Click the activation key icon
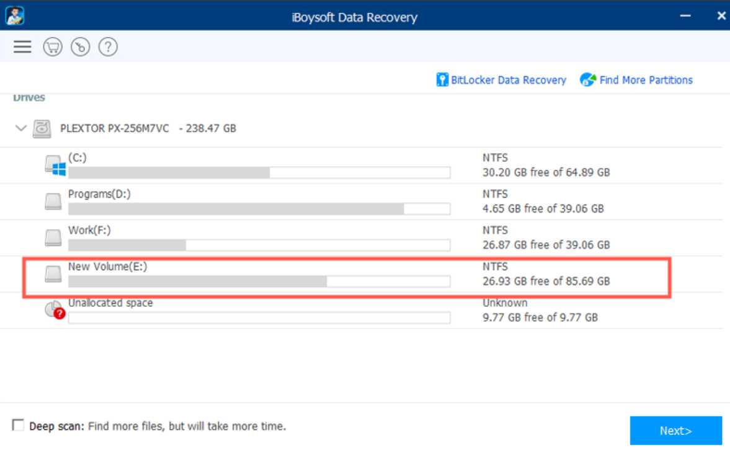Screen dimensions: 730x458 coord(80,47)
